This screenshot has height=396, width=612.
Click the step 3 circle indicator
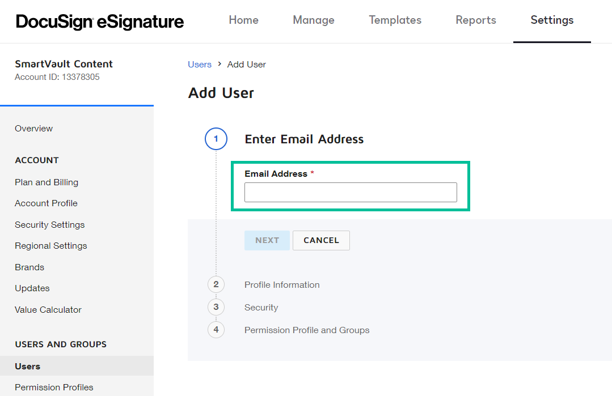pyautogui.click(x=216, y=307)
